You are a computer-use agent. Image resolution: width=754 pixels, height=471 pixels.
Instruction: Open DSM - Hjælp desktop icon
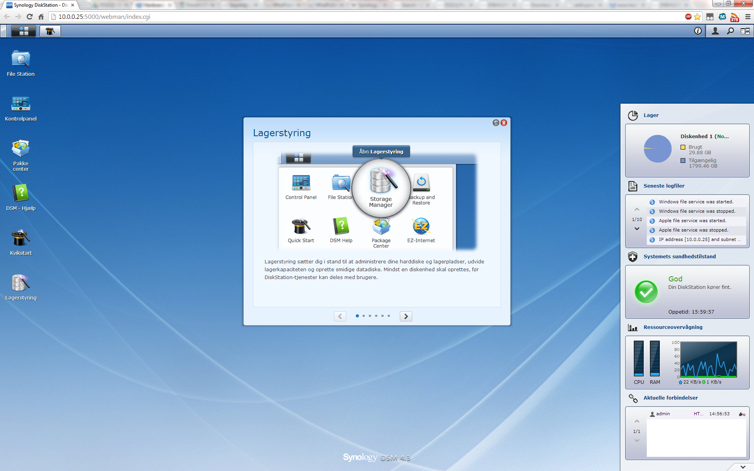21,197
